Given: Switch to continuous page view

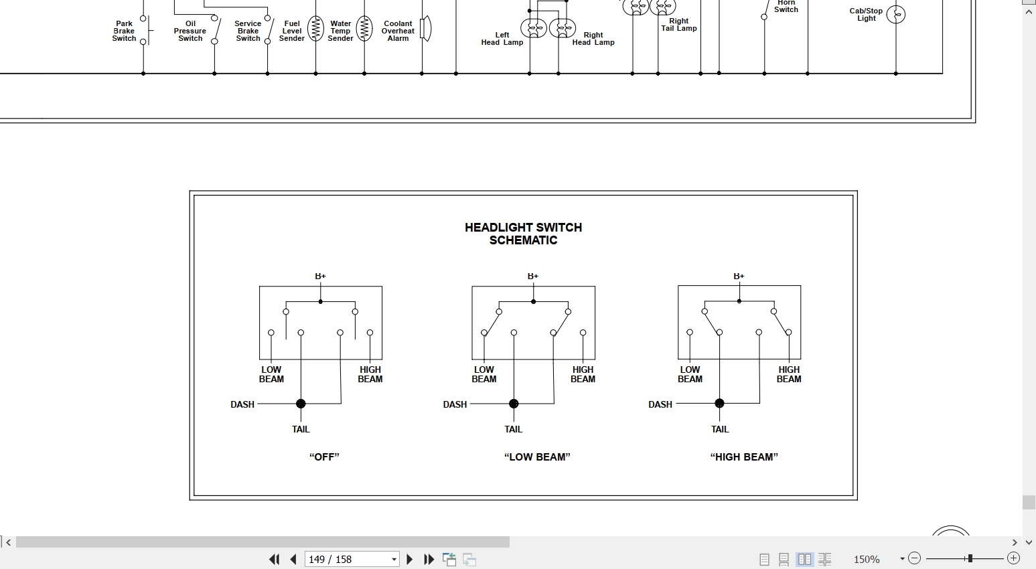Looking at the screenshot, I should (x=784, y=559).
